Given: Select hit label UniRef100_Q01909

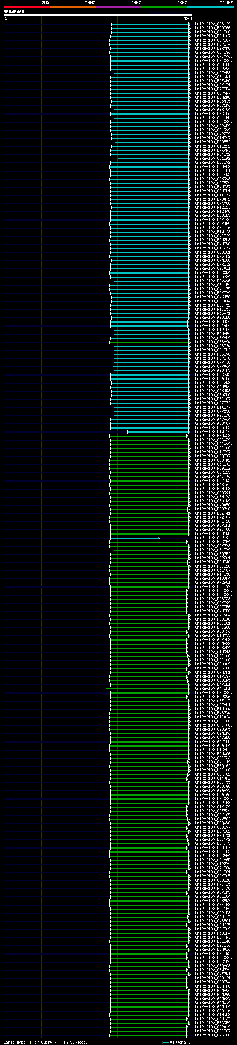Looking at the screenshot, I should click(x=213, y=130).
